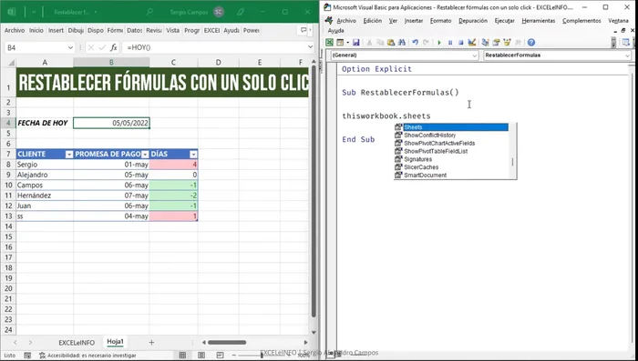
Task: Select column B header
Action: point(111,62)
